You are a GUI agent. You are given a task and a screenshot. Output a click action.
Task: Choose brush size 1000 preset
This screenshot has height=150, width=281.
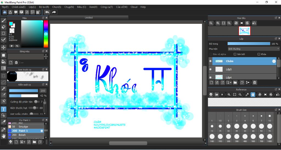pos(269,138)
